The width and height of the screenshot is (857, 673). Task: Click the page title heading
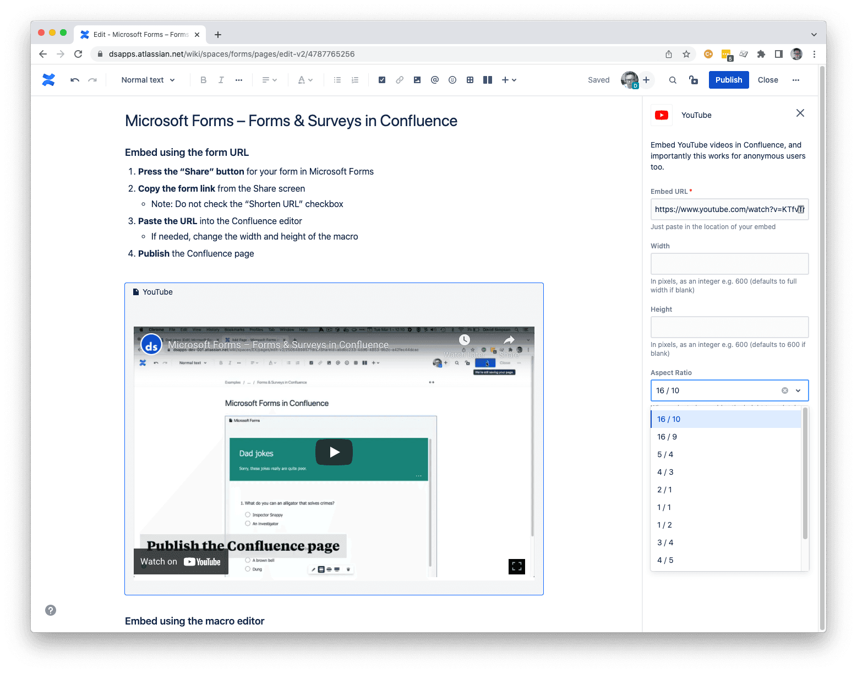point(291,121)
